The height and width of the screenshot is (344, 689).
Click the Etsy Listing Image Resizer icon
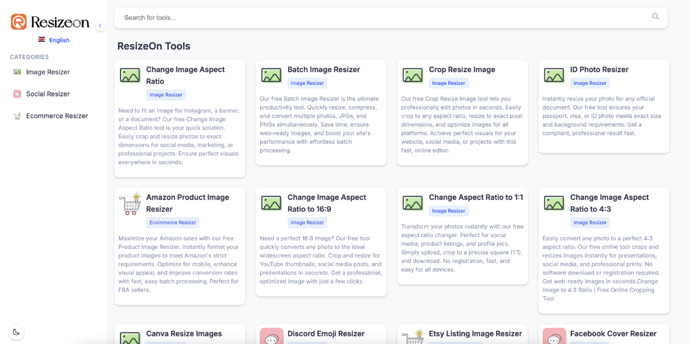(x=413, y=336)
